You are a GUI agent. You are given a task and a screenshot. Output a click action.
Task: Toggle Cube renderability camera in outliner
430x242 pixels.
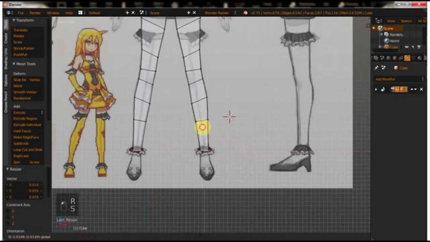click(x=419, y=47)
